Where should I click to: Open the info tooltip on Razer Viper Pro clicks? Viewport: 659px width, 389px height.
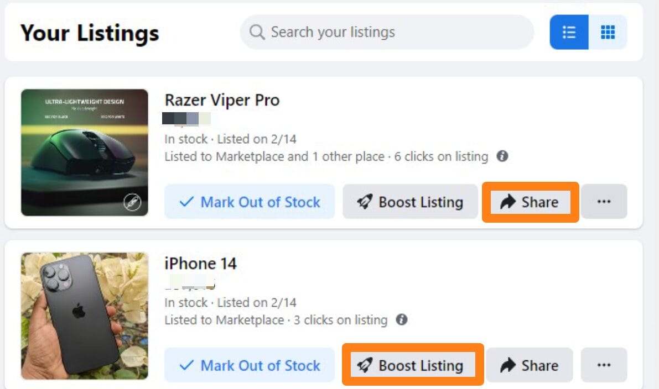502,156
